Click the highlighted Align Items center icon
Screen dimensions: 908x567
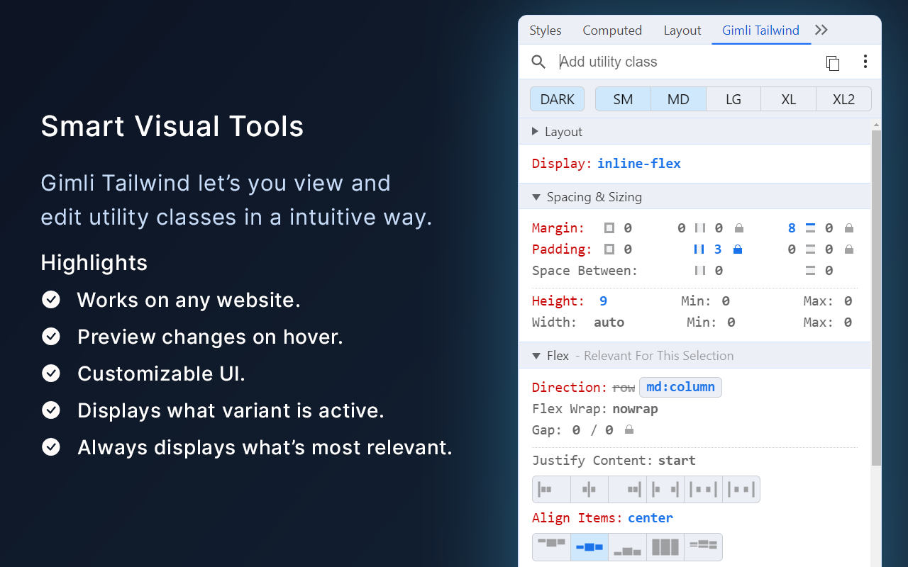point(589,547)
